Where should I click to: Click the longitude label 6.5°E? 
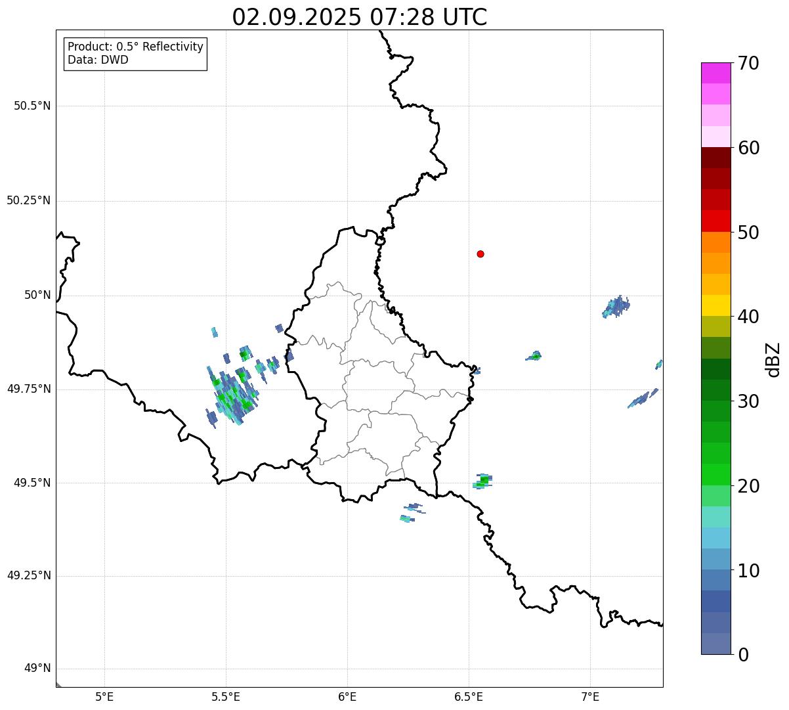[469, 696]
